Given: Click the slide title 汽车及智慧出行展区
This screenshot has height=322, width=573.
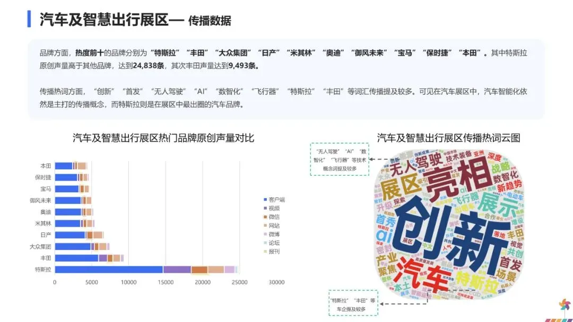Looking at the screenshot, I should (104, 20).
